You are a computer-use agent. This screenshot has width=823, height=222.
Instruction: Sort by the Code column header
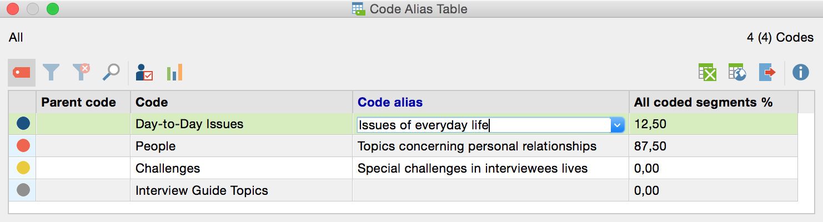[152, 103]
